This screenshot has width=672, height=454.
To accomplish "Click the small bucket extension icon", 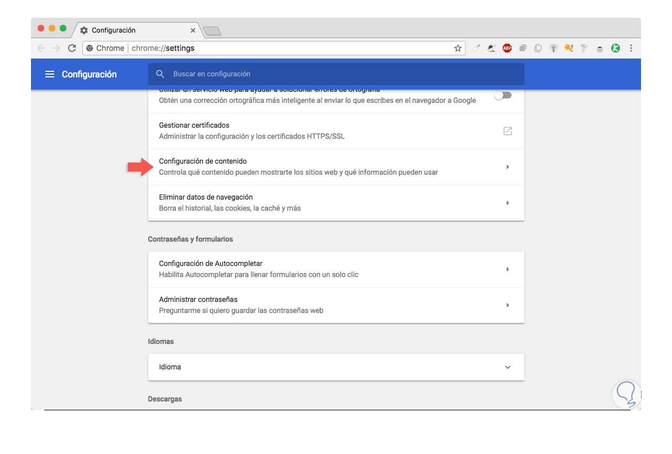I will (x=600, y=49).
